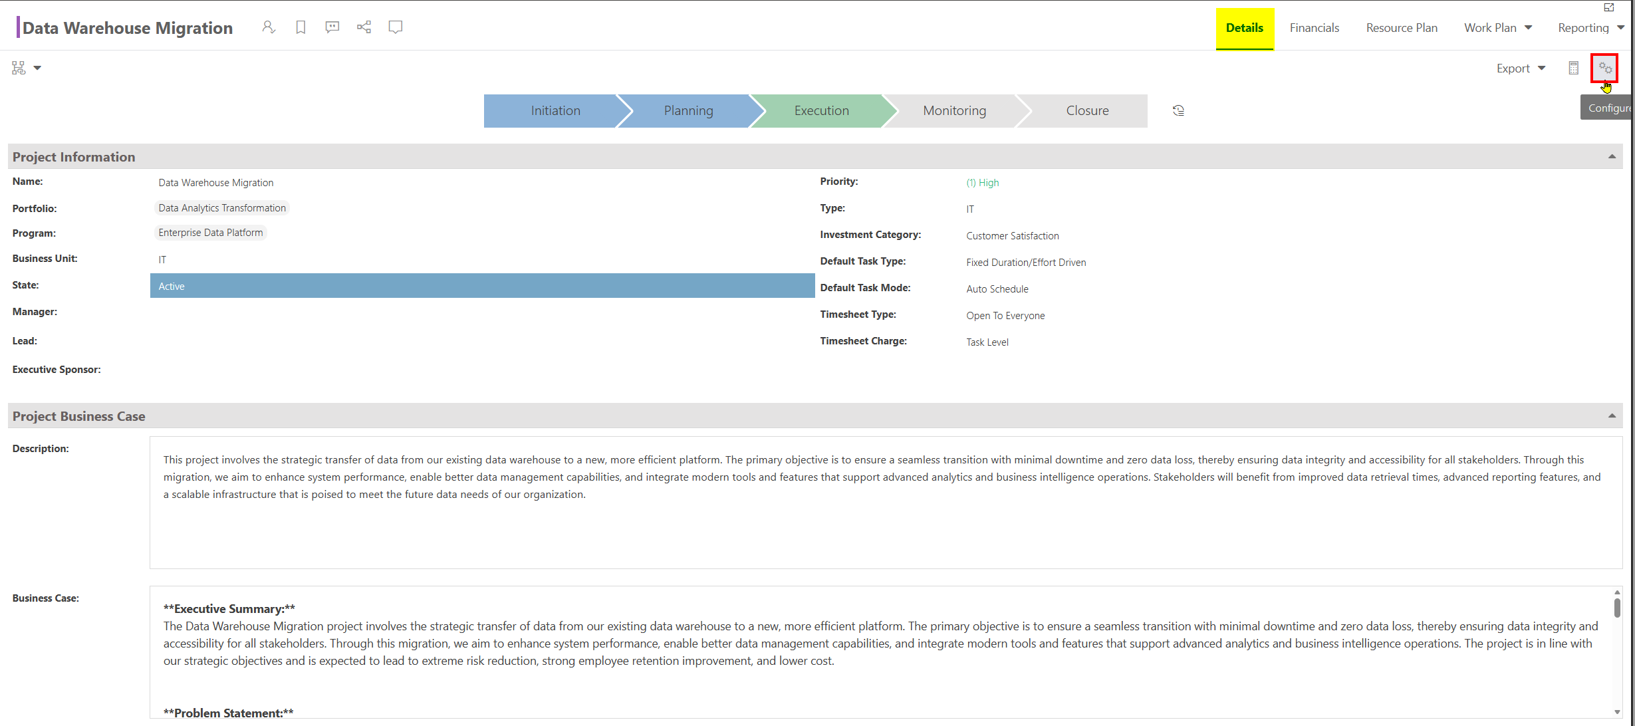Select the Monitoring phase step

(954, 111)
